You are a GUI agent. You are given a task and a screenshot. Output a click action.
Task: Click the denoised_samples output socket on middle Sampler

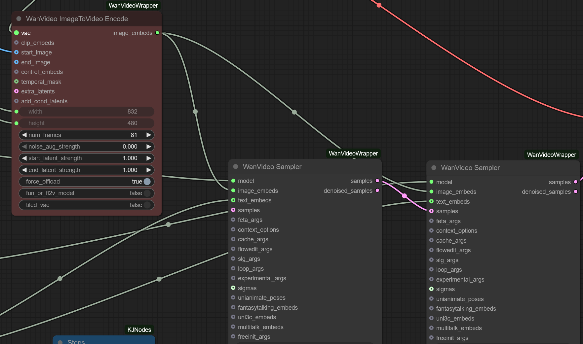coord(377,190)
